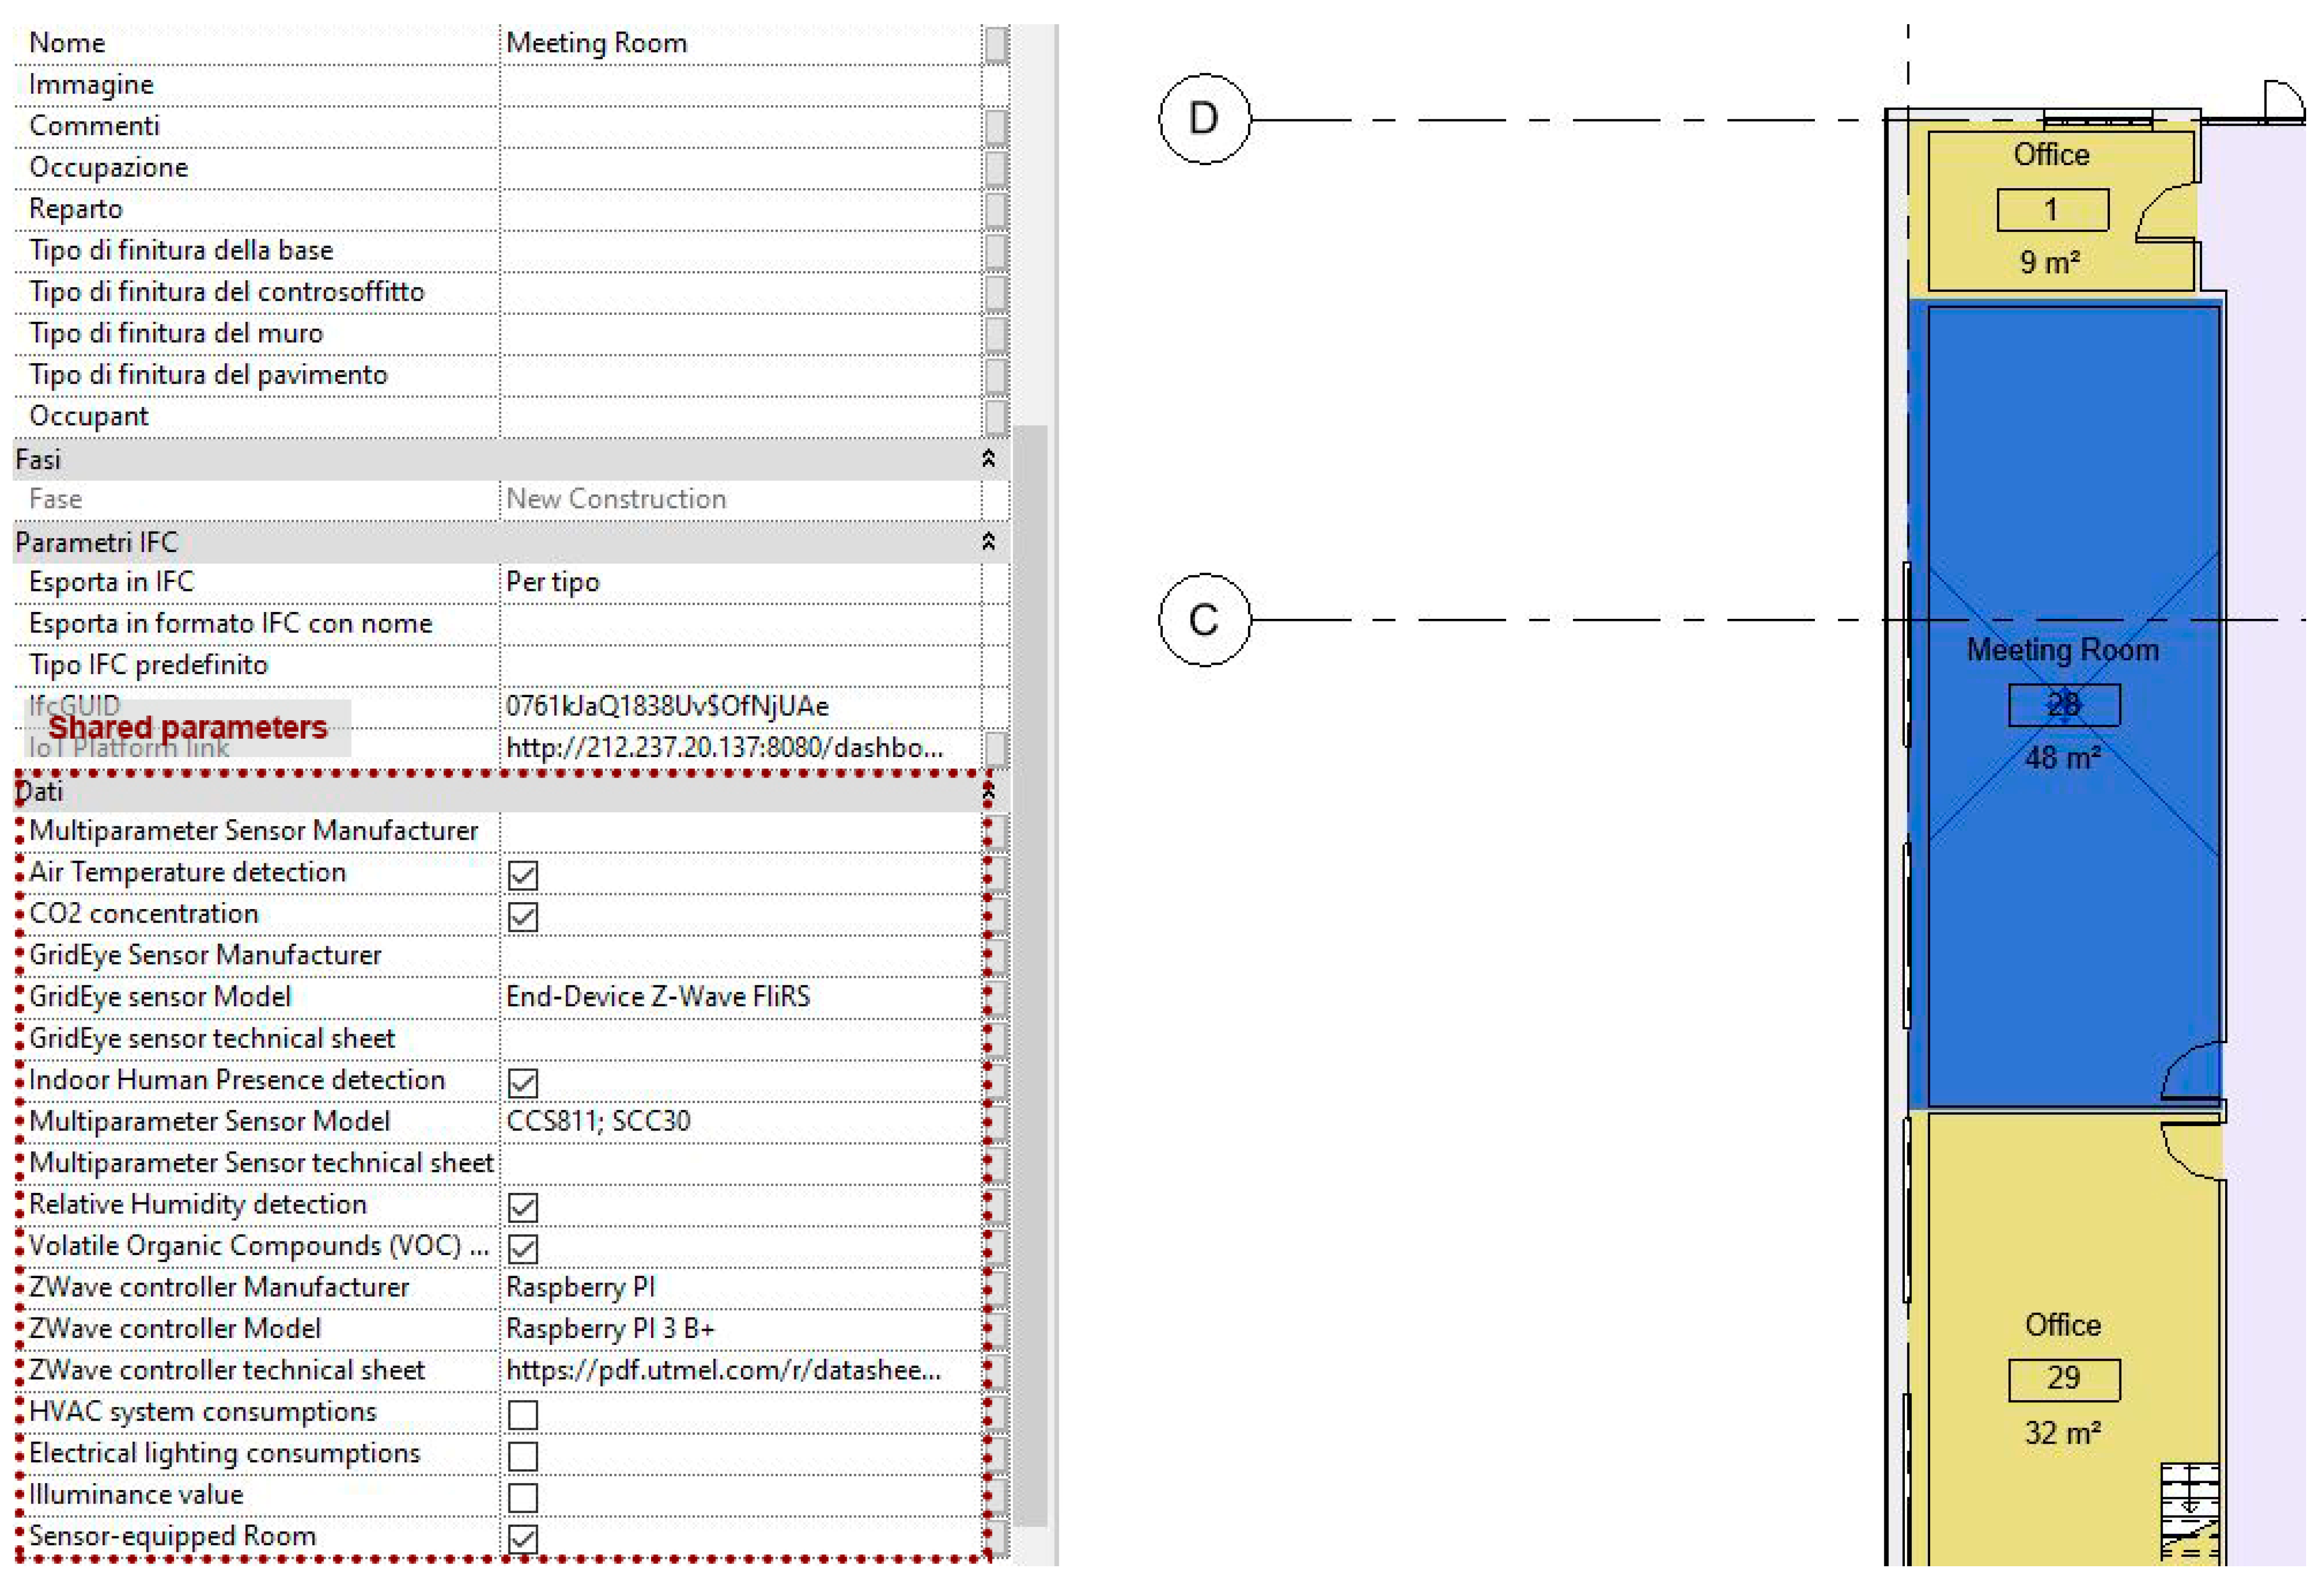Click the small button beside IoT Platform link
2324x1582 pixels.
(x=995, y=748)
